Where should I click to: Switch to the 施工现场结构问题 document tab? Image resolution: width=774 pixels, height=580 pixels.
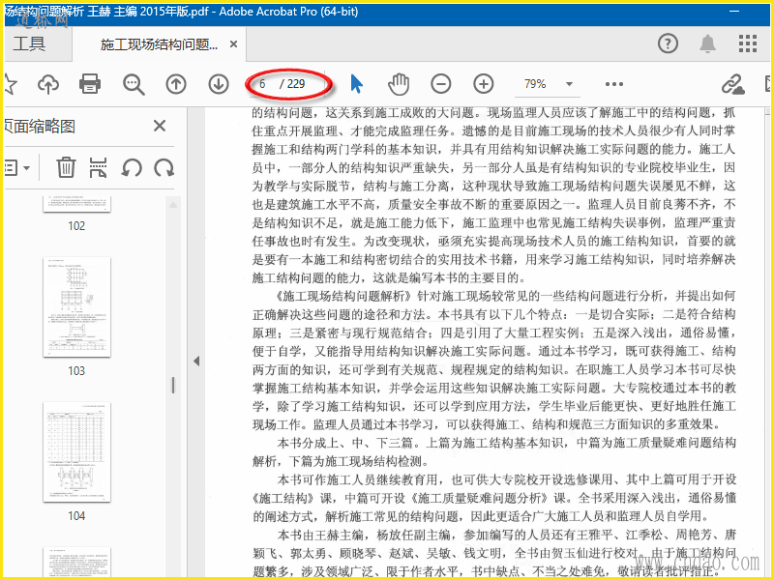pos(159,44)
